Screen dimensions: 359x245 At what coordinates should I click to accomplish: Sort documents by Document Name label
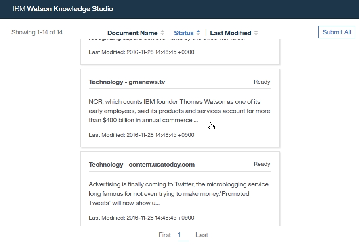[x=132, y=33]
